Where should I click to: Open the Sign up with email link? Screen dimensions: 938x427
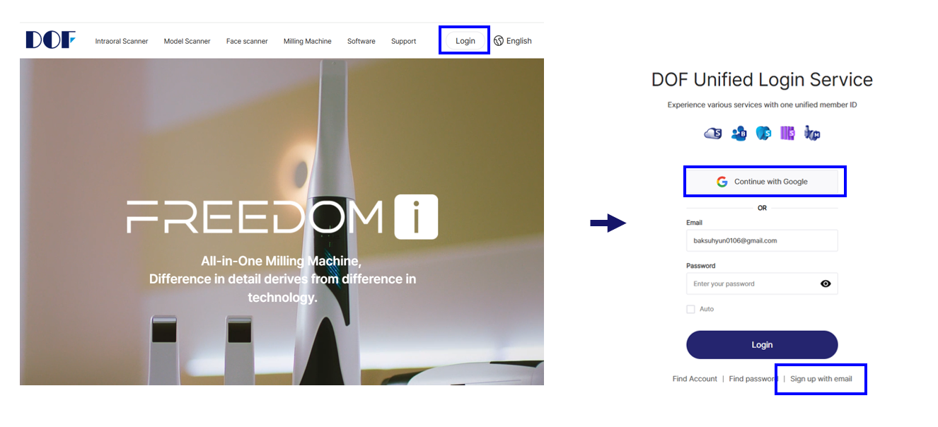[x=821, y=379]
